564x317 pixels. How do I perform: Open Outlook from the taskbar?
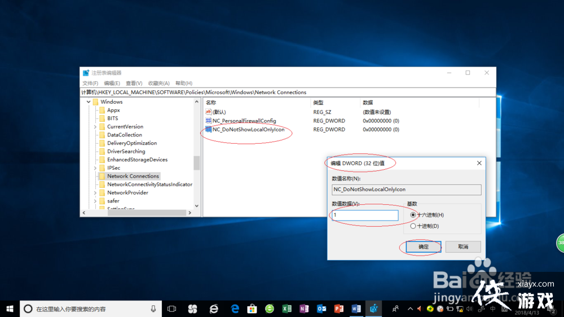point(321,309)
